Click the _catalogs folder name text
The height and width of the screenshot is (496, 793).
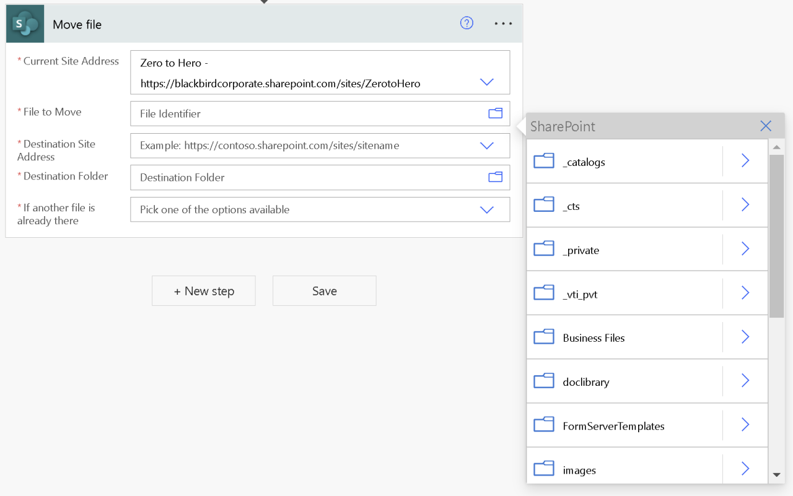584,162
